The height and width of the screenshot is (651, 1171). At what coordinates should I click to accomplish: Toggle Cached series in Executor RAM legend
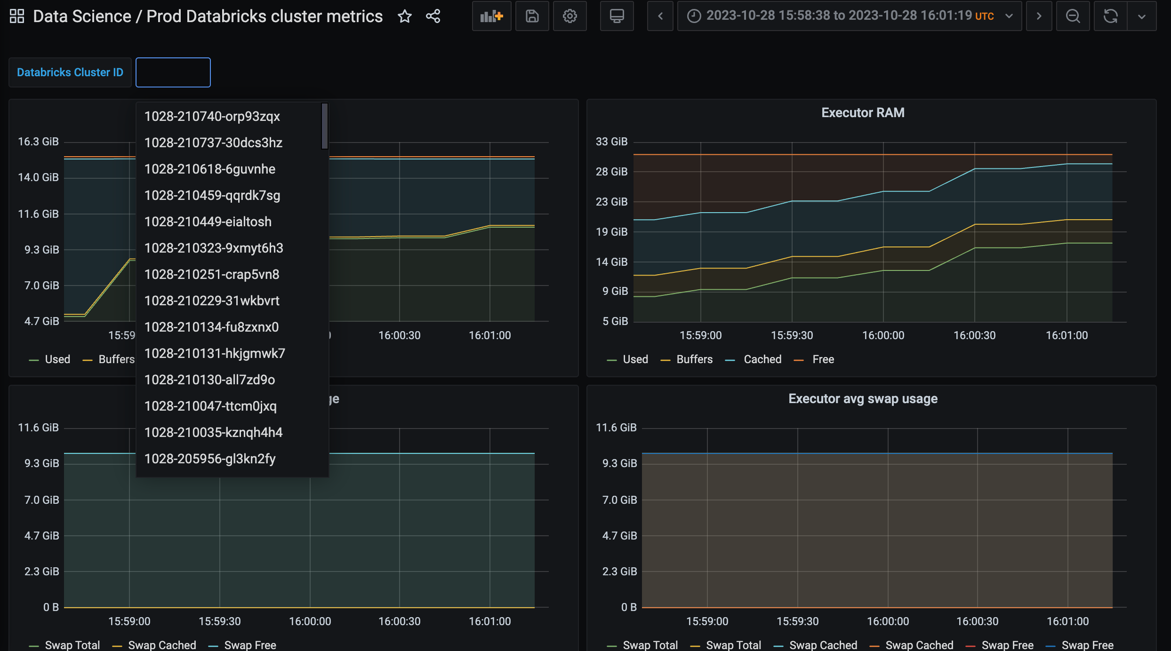click(x=762, y=359)
